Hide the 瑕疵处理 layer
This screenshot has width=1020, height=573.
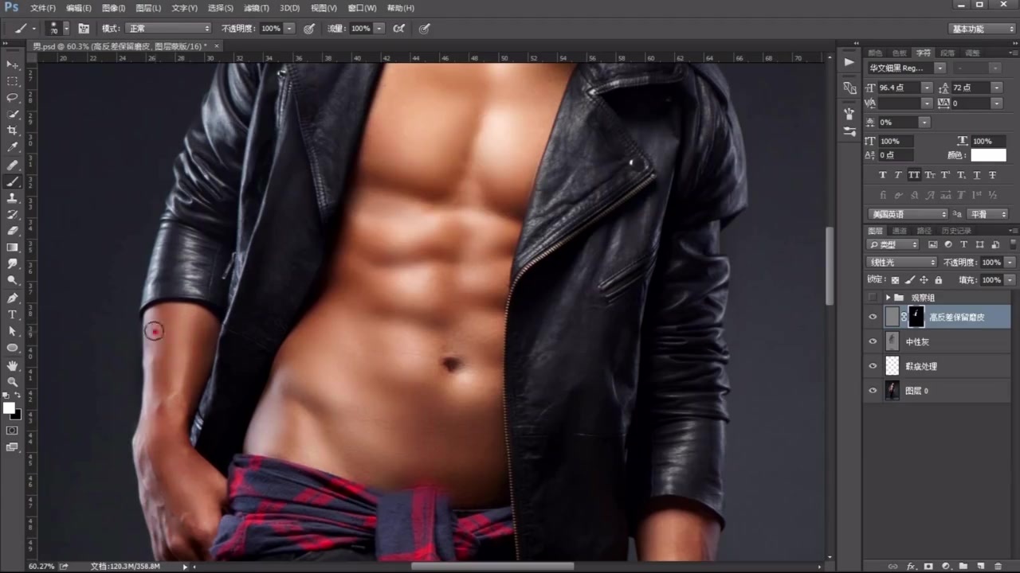point(873,366)
